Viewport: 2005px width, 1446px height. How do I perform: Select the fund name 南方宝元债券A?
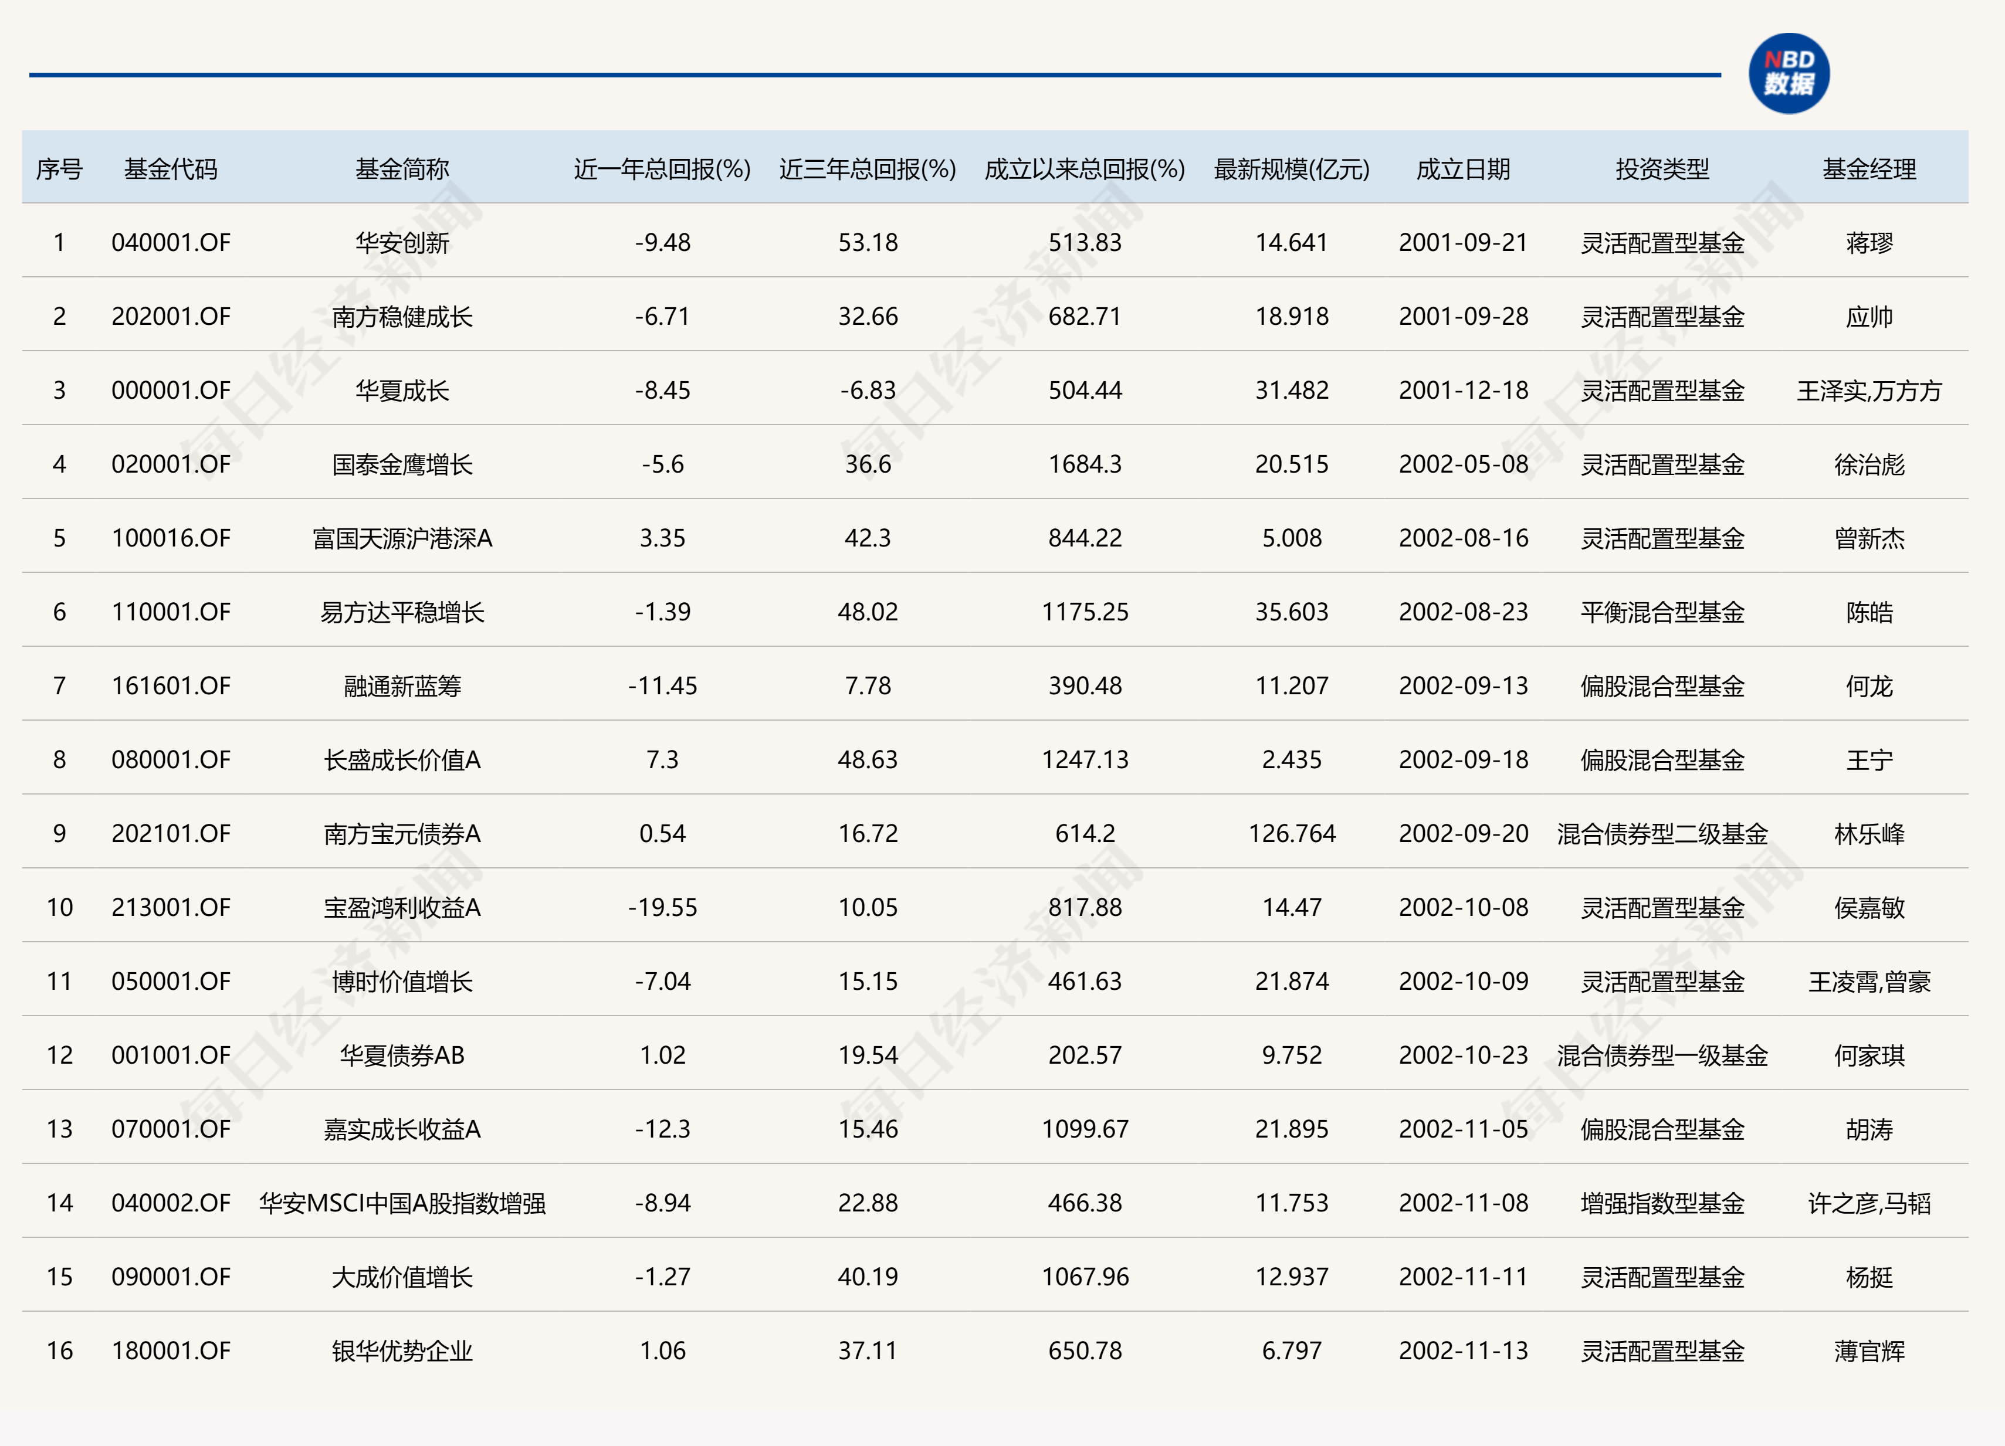tap(402, 833)
